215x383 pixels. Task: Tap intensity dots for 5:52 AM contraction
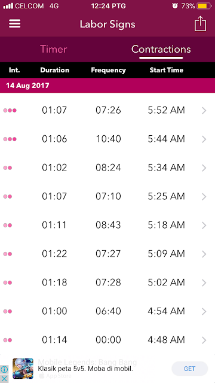coord(10,110)
